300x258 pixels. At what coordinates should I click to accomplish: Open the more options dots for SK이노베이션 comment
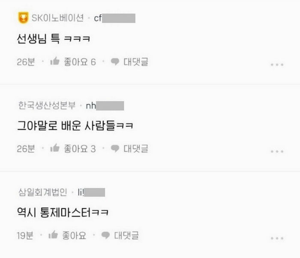click(x=277, y=65)
